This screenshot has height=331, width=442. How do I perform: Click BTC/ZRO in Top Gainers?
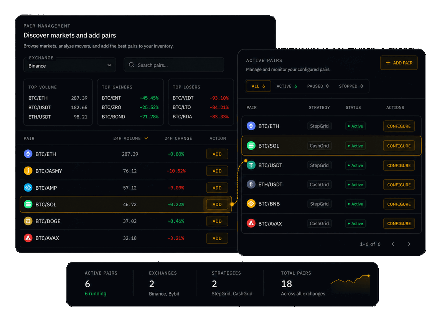click(111, 107)
